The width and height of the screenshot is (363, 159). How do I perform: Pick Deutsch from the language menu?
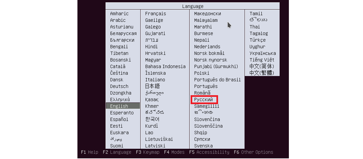[119, 86]
